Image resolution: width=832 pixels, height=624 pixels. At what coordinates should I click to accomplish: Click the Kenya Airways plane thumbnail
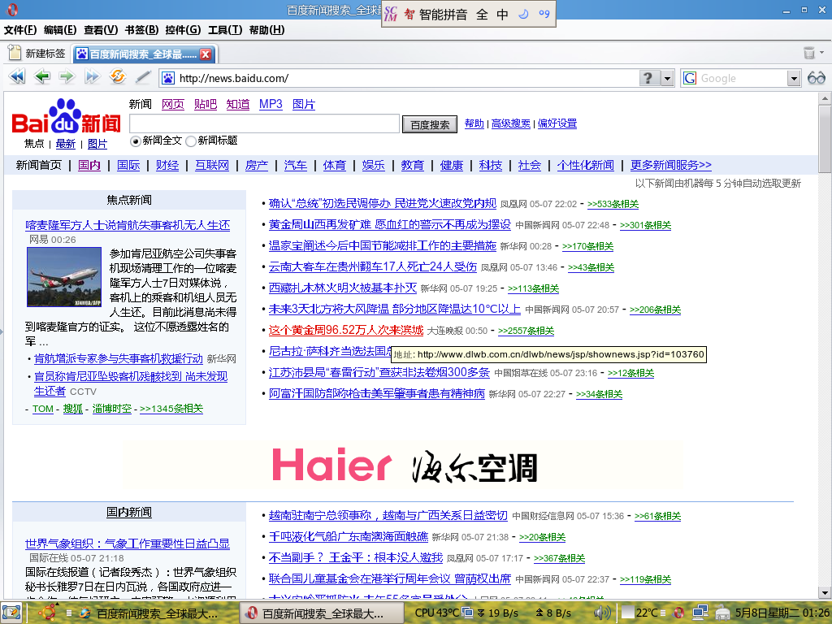click(x=64, y=276)
